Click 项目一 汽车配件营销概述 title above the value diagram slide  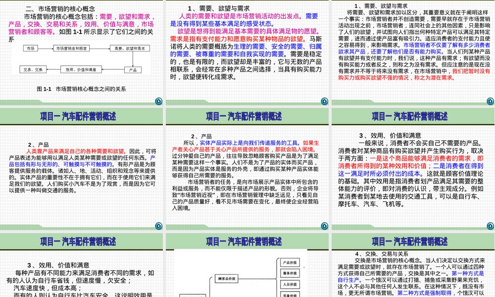[244, 242]
